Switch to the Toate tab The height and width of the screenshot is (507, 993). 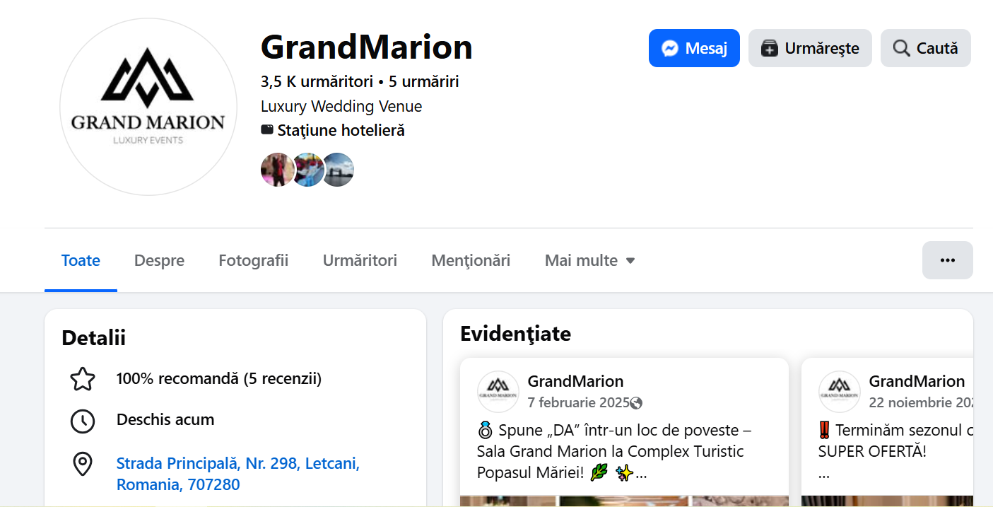[81, 260]
